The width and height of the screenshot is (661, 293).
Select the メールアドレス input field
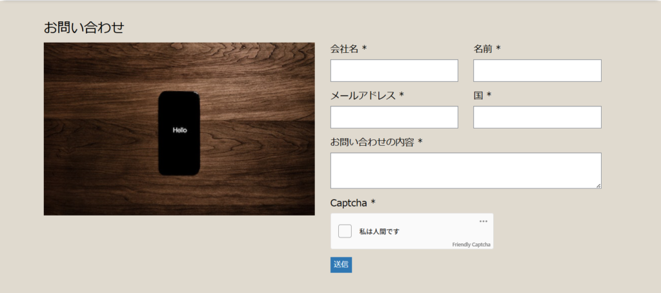click(x=394, y=117)
